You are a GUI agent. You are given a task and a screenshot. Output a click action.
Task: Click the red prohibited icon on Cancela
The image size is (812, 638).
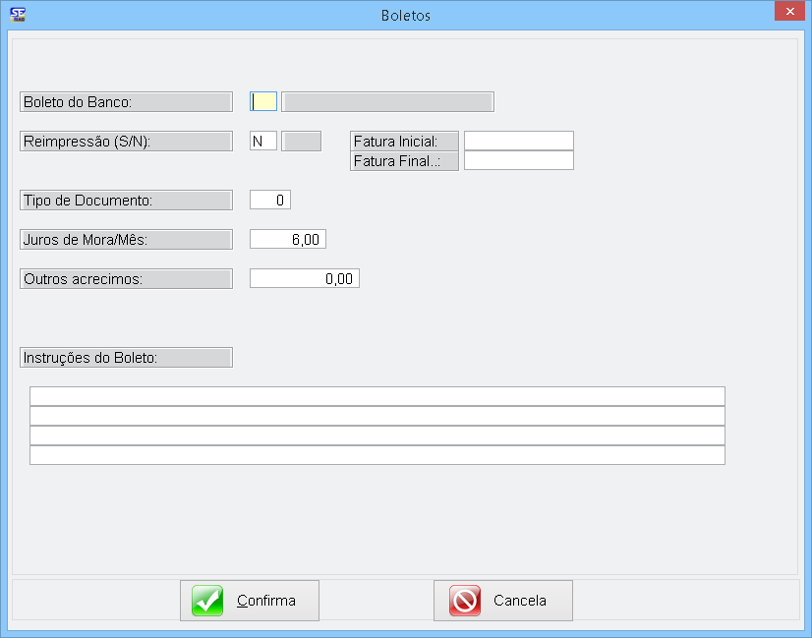pyautogui.click(x=464, y=601)
